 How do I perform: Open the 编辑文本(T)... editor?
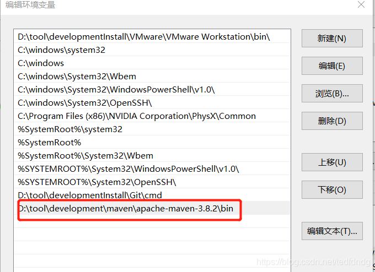point(332,231)
